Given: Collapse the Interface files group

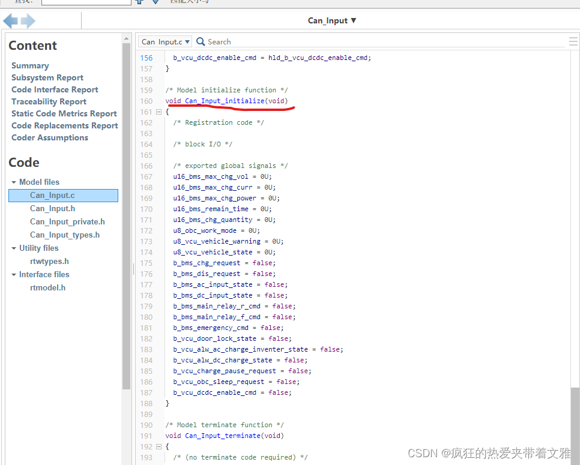Looking at the screenshot, I should [14, 275].
